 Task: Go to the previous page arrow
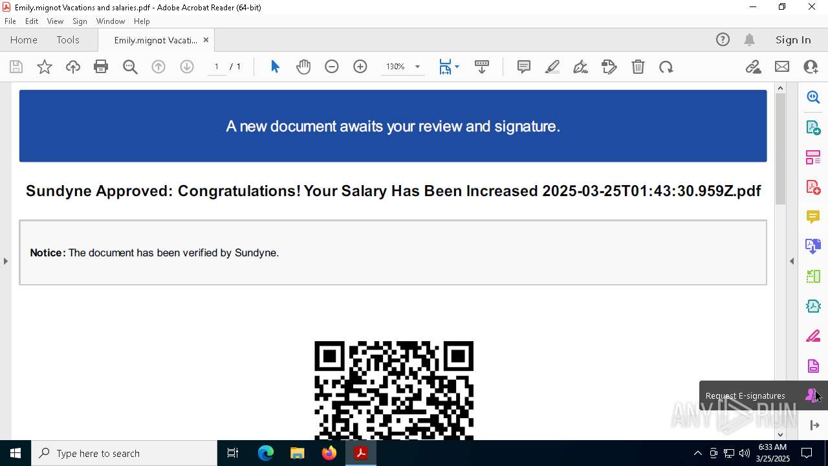pyautogui.click(x=158, y=67)
